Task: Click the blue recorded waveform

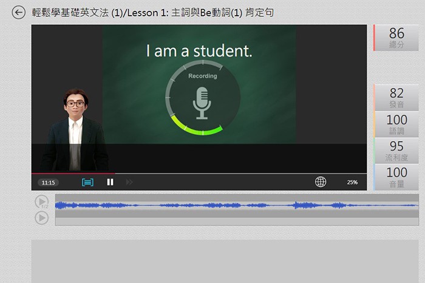Action: point(237,206)
